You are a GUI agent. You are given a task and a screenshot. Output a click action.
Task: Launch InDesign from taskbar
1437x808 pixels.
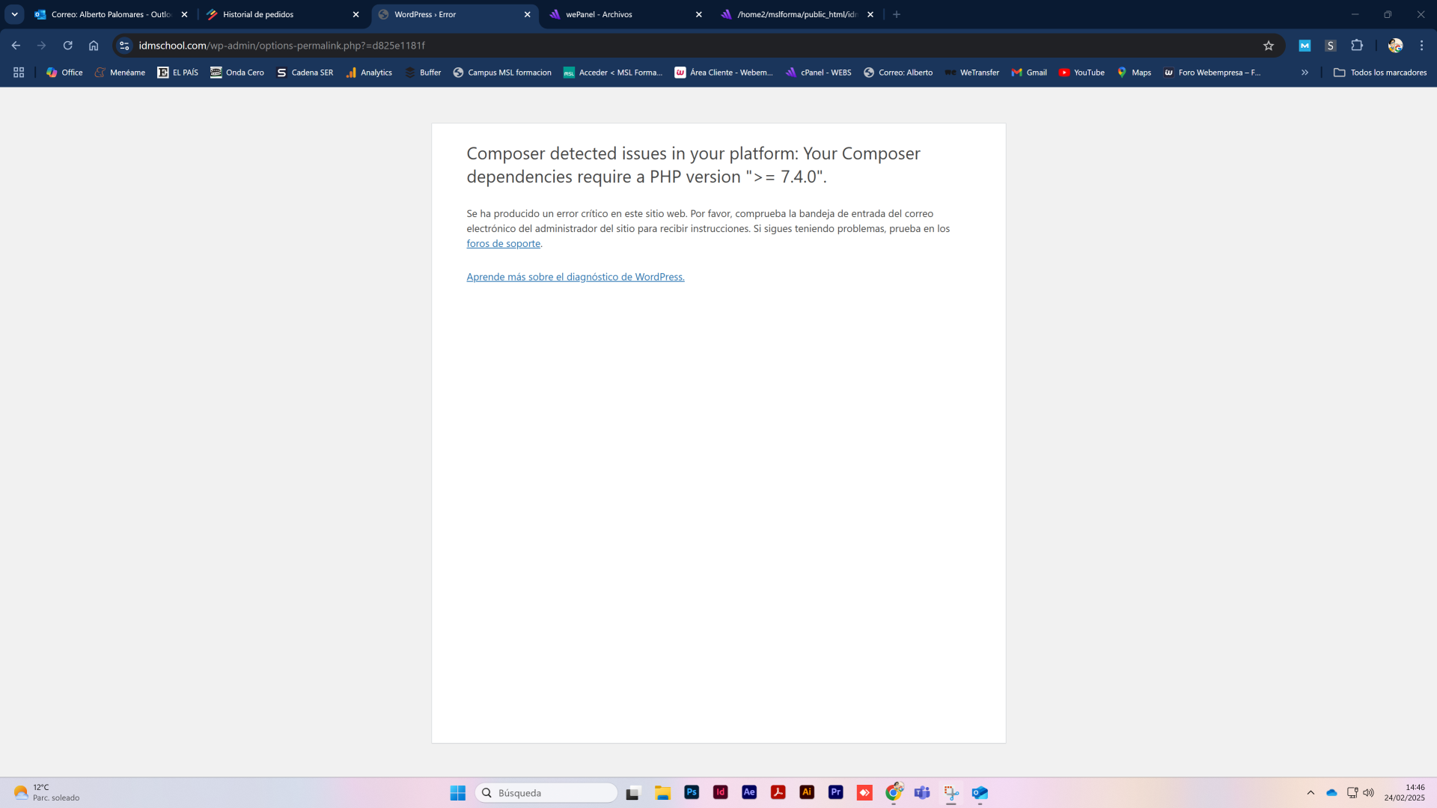coord(720,792)
